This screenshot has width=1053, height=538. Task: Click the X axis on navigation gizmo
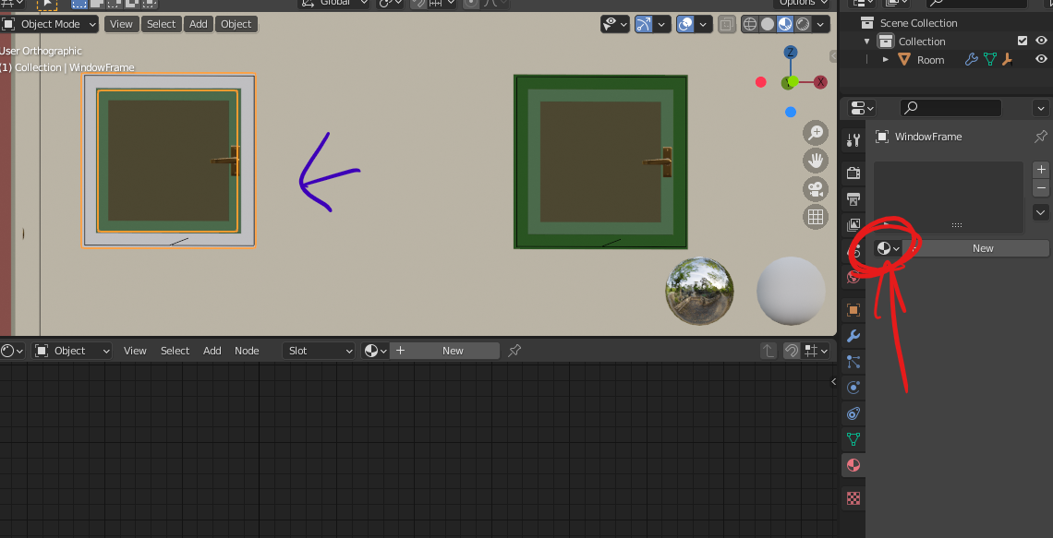click(820, 82)
